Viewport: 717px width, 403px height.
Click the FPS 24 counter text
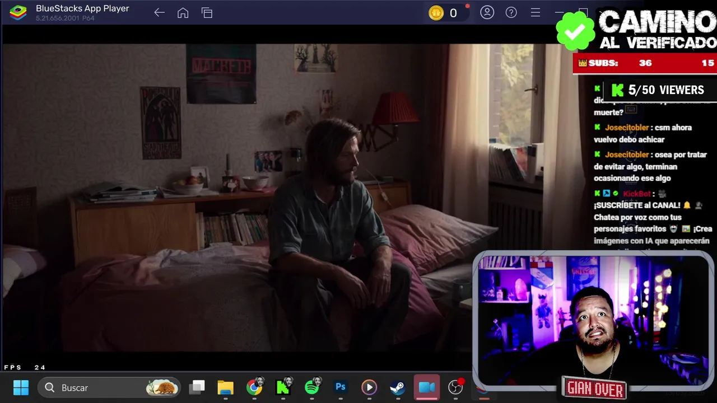tap(25, 368)
